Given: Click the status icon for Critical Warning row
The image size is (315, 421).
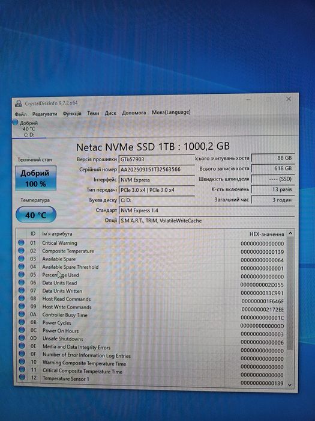Looking at the screenshot, I should [22, 243].
